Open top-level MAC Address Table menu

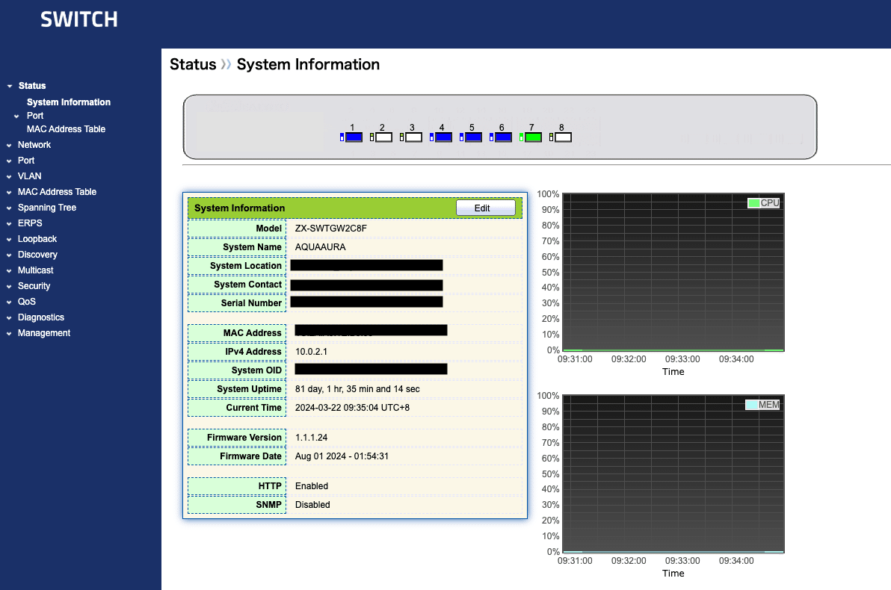pyautogui.click(x=57, y=192)
